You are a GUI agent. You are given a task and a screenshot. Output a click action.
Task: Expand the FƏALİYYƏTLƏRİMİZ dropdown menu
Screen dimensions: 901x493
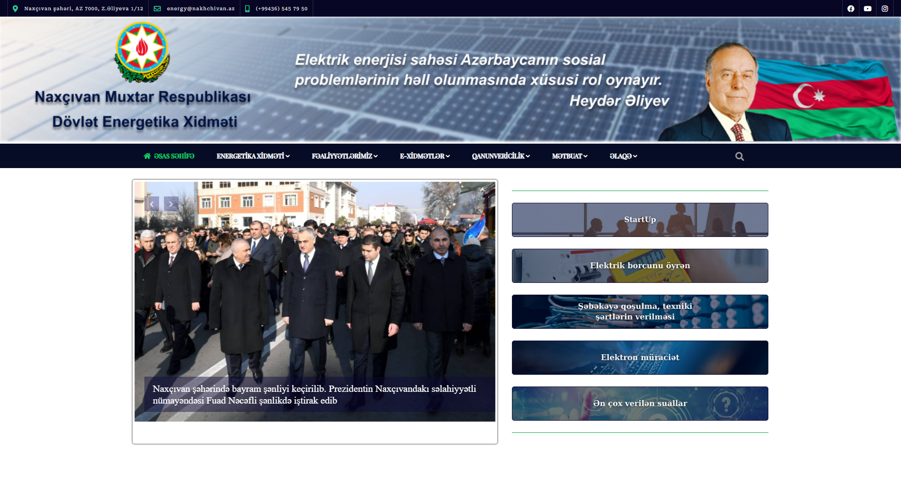click(x=344, y=156)
